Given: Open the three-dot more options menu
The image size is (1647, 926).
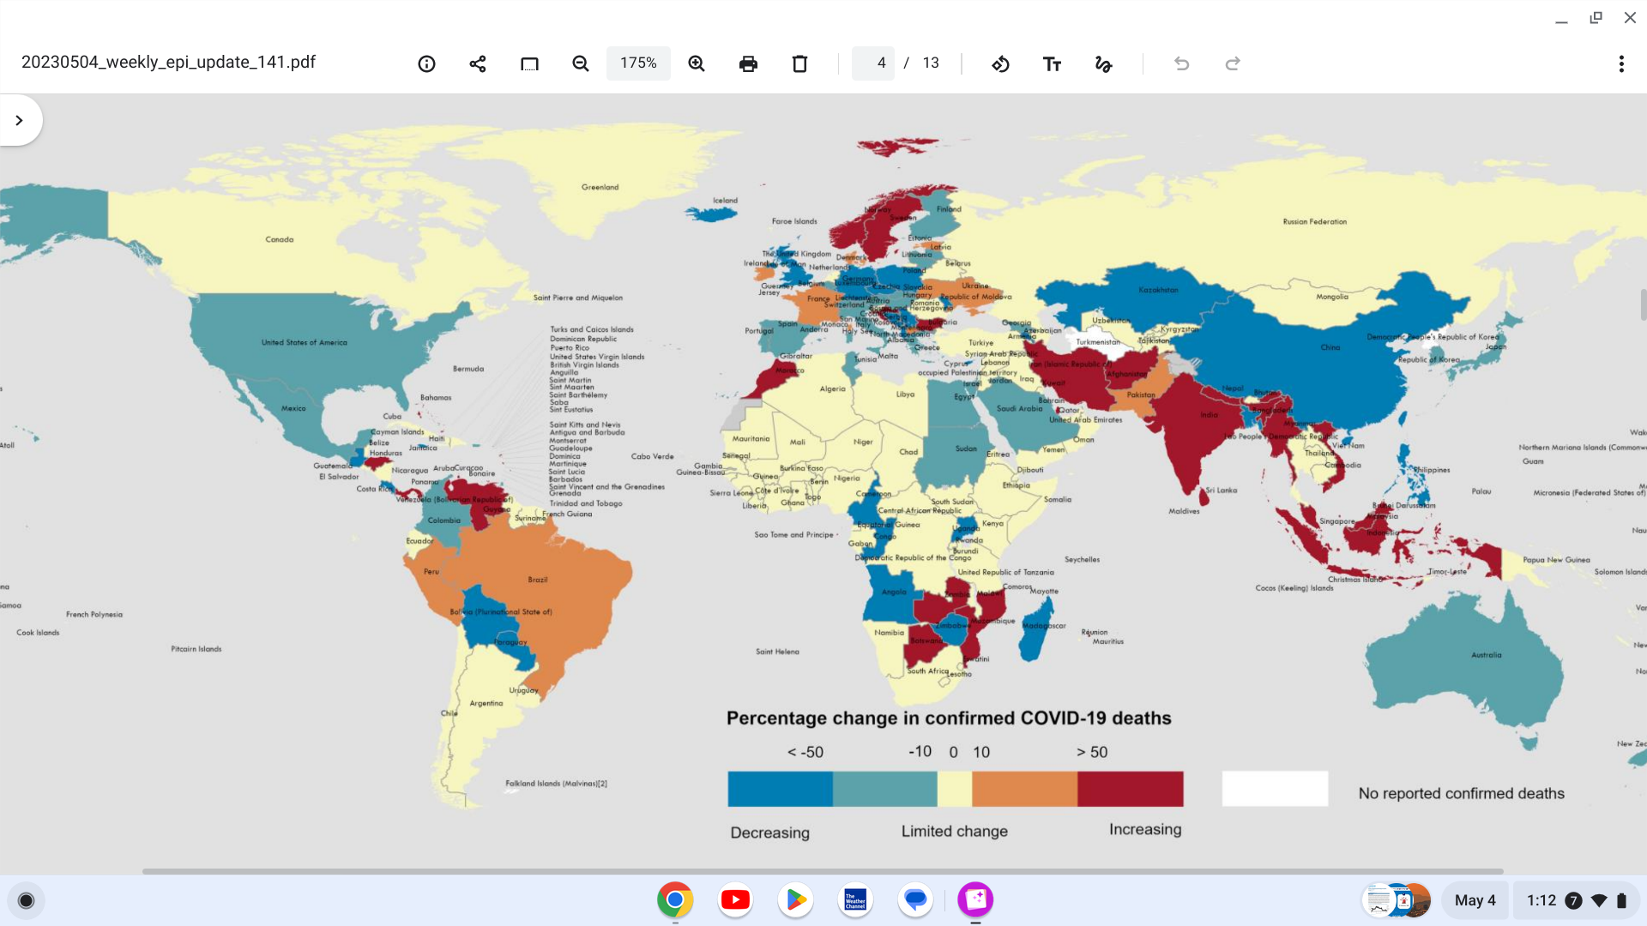Looking at the screenshot, I should (1621, 63).
